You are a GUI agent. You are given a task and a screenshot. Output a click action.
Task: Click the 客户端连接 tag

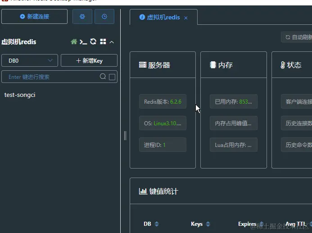[297, 101]
